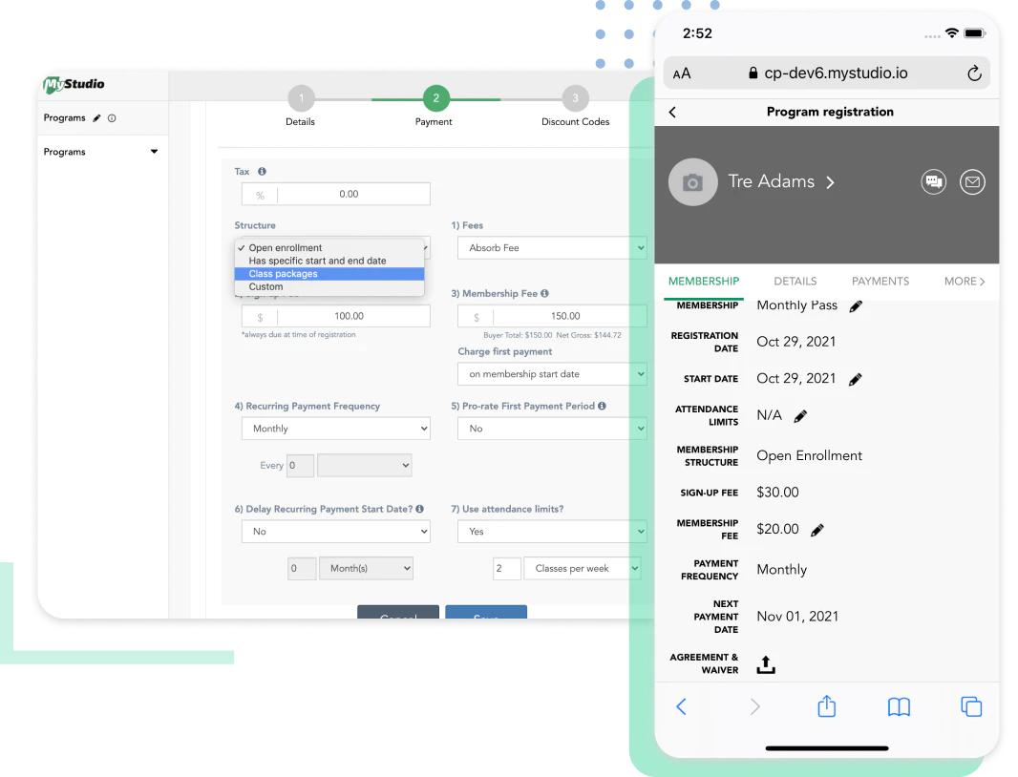
Task: Open Pro-rate First Payment Period dropdown
Action: [553, 429]
